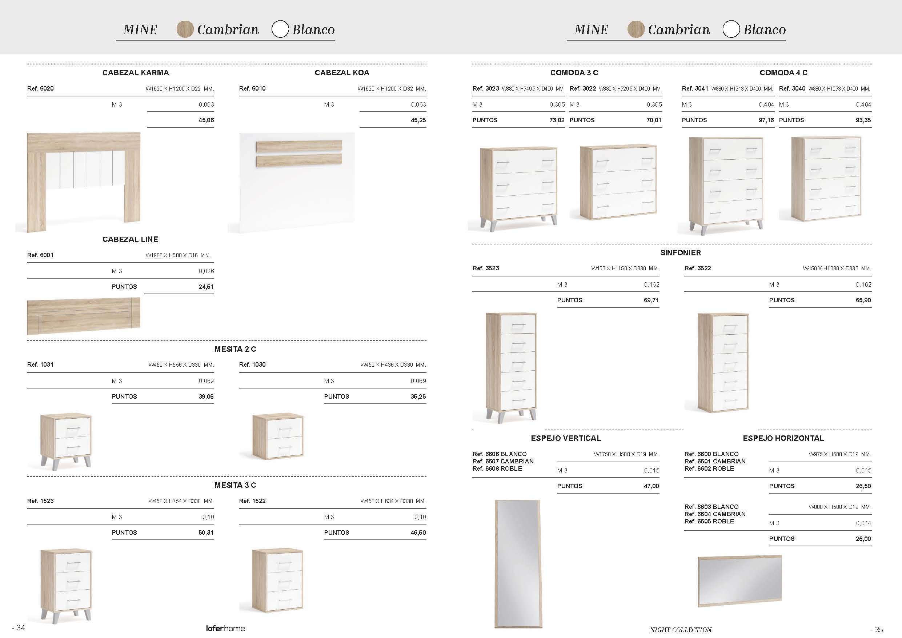This screenshot has height=638, width=902.
Task: Click Ref. 6608 ROBLE label
Action: pyautogui.click(x=497, y=469)
